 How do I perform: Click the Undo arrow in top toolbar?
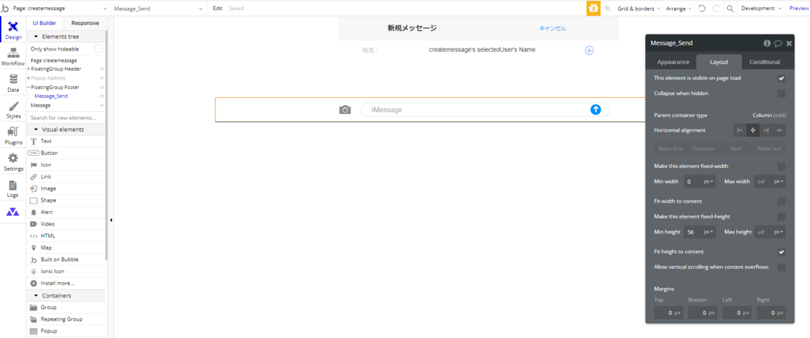[x=702, y=9]
